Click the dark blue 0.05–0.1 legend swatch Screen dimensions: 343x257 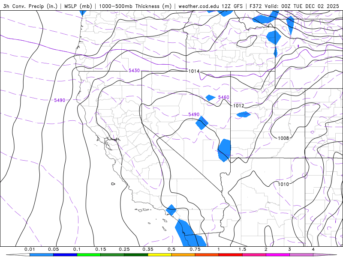click(65, 255)
